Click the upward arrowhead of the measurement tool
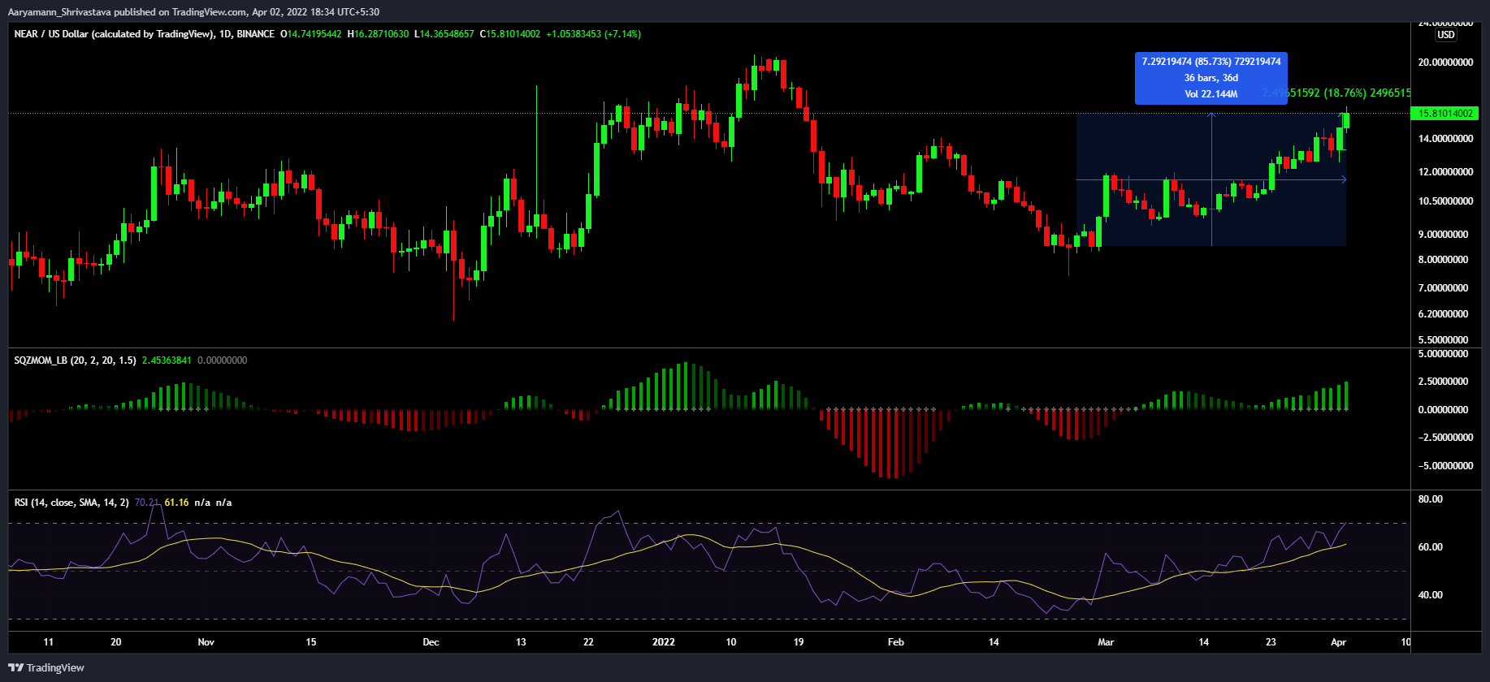The width and height of the screenshot is (1490, 682). 1211,114
